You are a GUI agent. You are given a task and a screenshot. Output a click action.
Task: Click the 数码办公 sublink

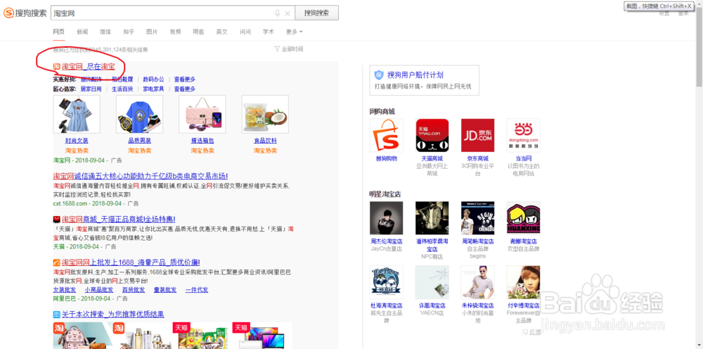coord(153,80)
